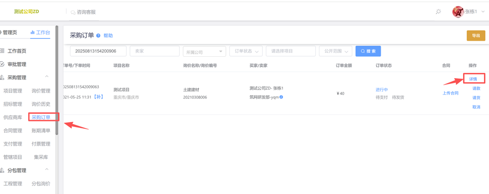Image resolution: width=489 pixels, height=194 pixels.
Task: Click the loading spinner icon in the header
Action: tap(438, 12)
